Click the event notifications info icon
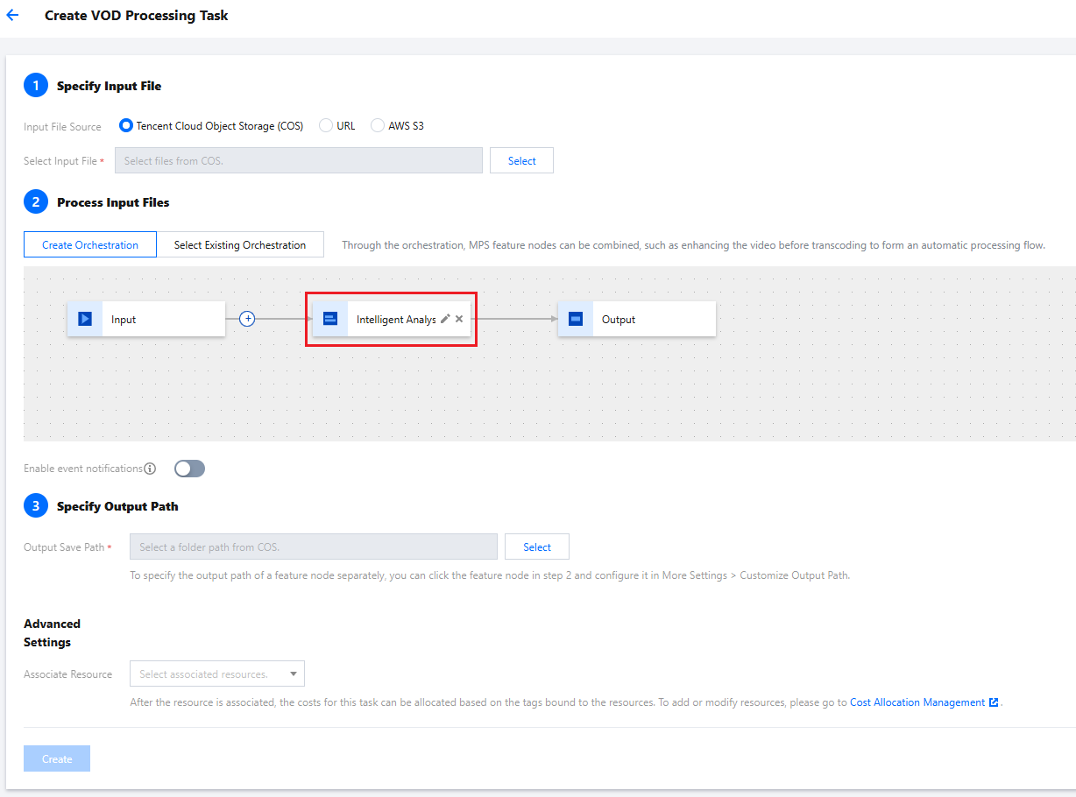This screenshot has height=797, width=1076. (x=150, y=469)
